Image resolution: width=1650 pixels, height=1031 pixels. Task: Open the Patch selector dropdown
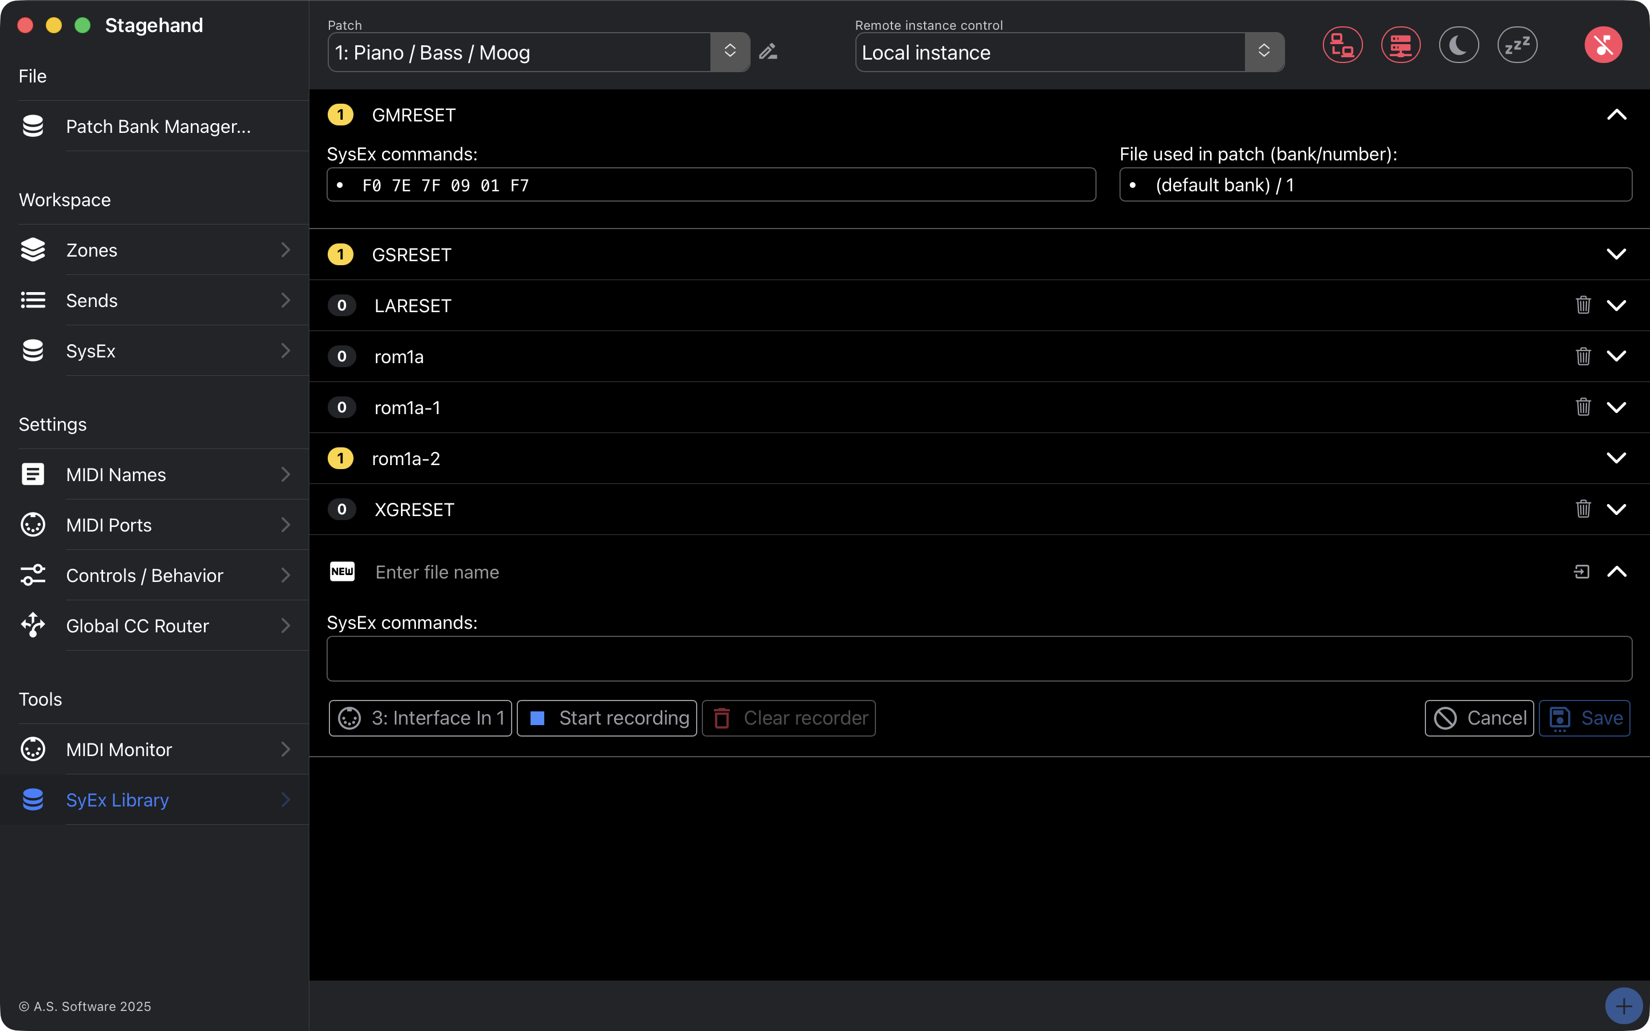(538, 52)
